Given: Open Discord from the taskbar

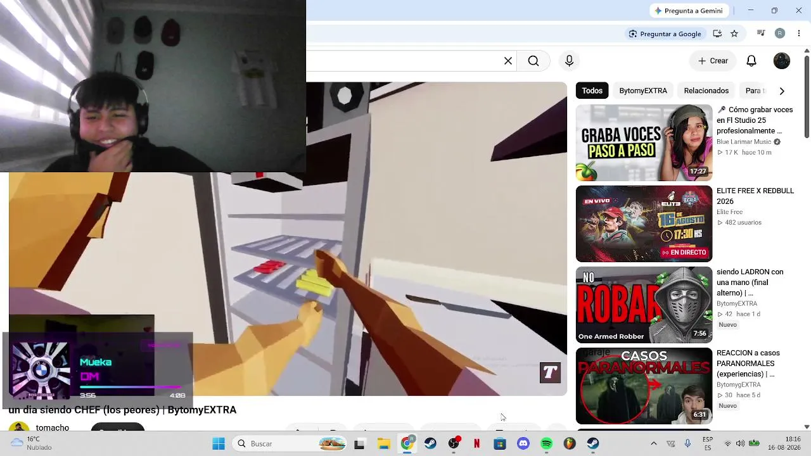Looking at the screenshot, I should [523, 443].
